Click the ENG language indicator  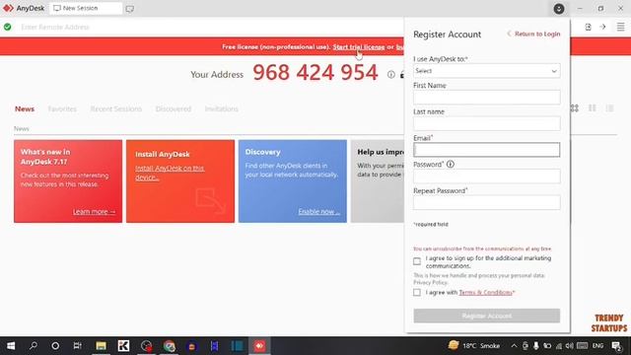(598, 346)
